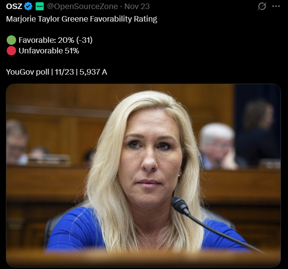Viewport: 288px width, 269px height.
Task: Click the blurred man with glasses at left
Action: click(x=17, y=142)
